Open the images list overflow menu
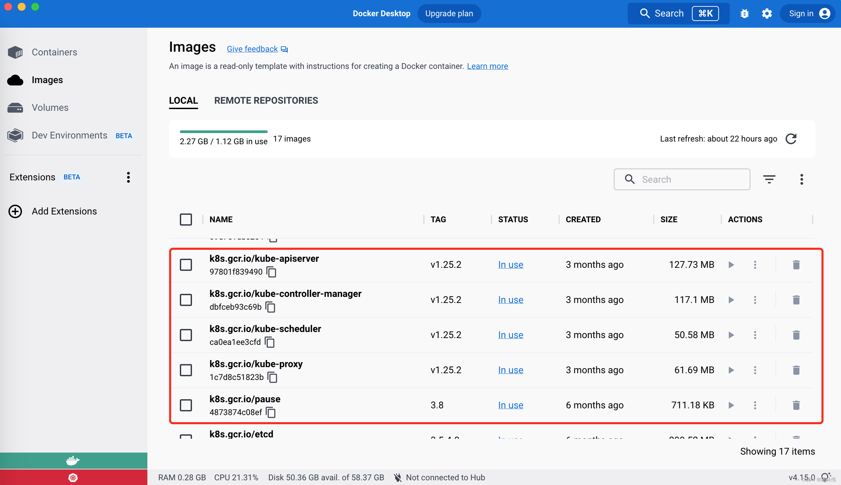 point(802,179)
